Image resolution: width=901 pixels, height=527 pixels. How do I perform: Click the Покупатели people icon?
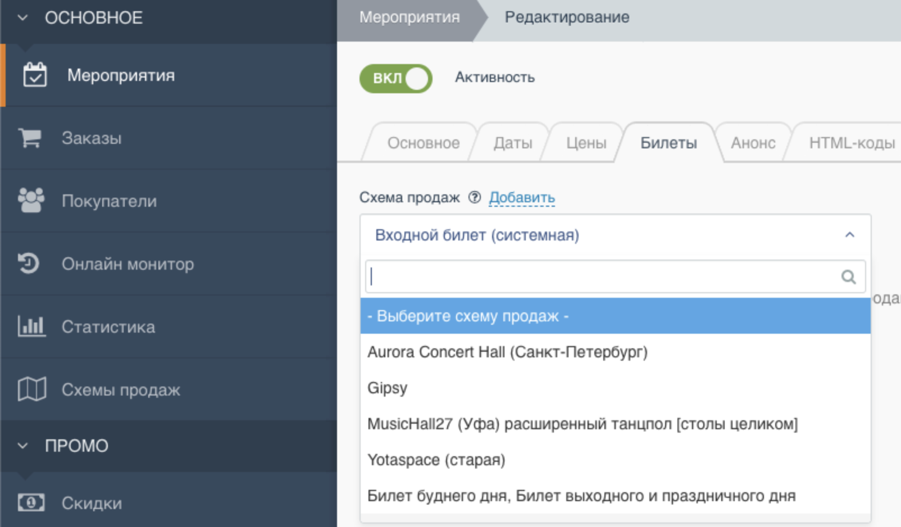pos(31,201)
